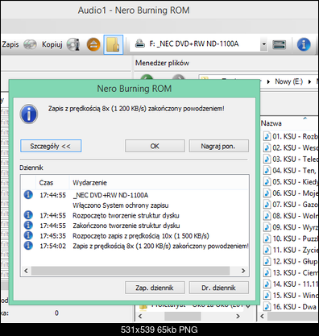This screenshot has width=319, height=336.
Task: Click folder tree right scroll arrow
Action: [x=238, y=316]
